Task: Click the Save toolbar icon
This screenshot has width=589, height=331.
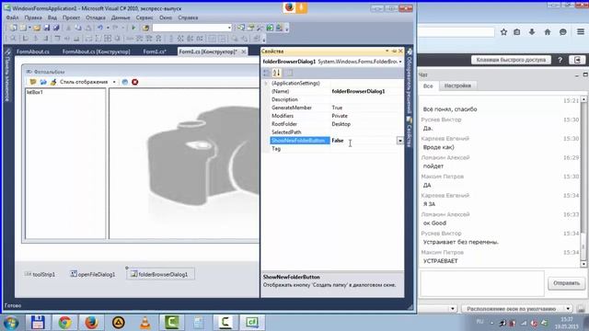Action: click(47, 28)
